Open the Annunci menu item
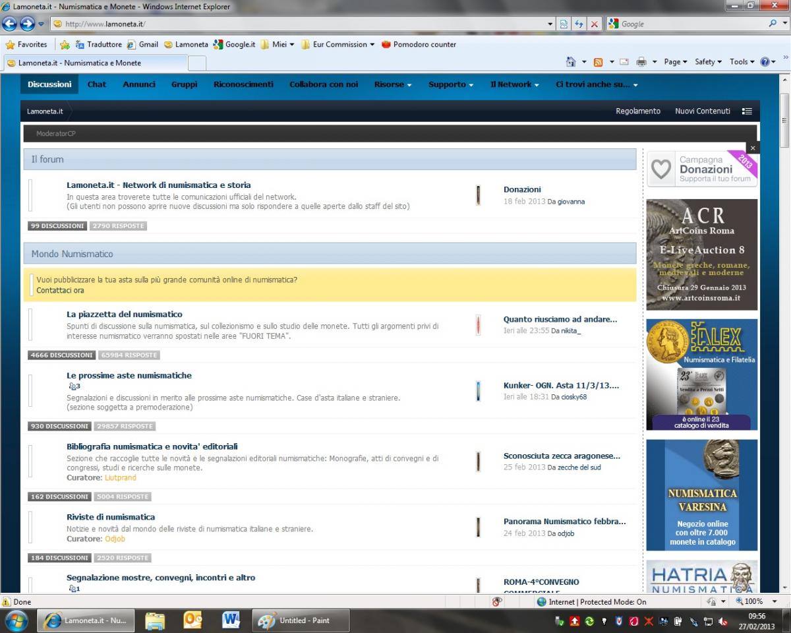This screenshot has height=633, width=791. click(139, 84)
